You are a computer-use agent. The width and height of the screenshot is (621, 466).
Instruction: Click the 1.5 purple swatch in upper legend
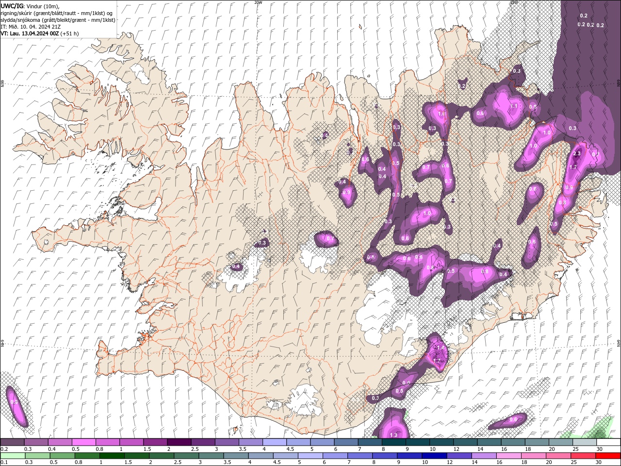point(155,442)
